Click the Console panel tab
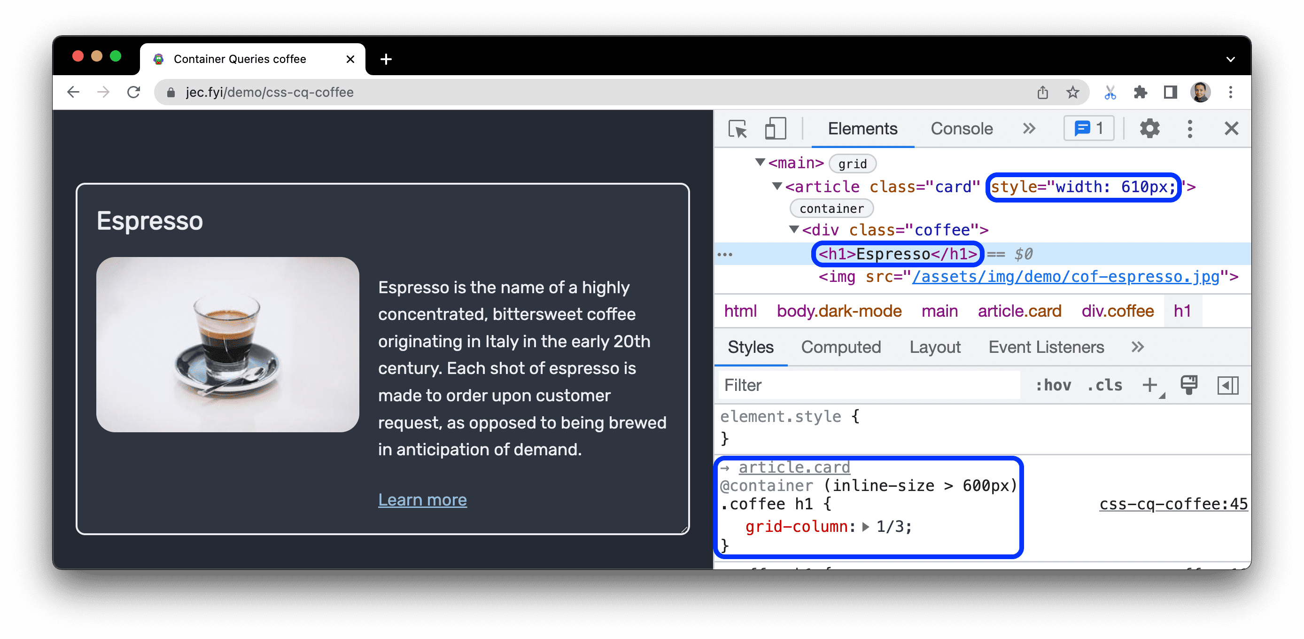 pos(961,129)
